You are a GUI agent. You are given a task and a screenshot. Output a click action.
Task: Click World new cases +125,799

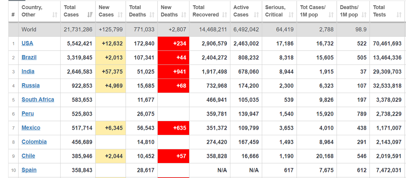point(111,29)
